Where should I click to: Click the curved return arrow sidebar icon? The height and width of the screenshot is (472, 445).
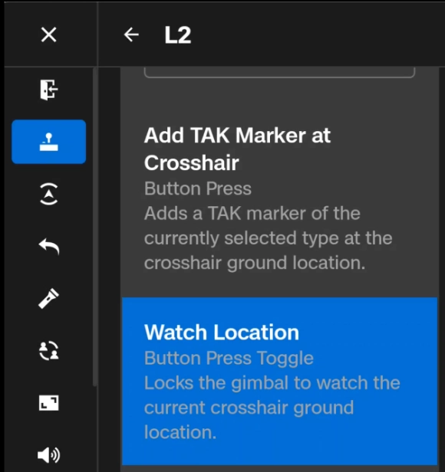[49, 246]
